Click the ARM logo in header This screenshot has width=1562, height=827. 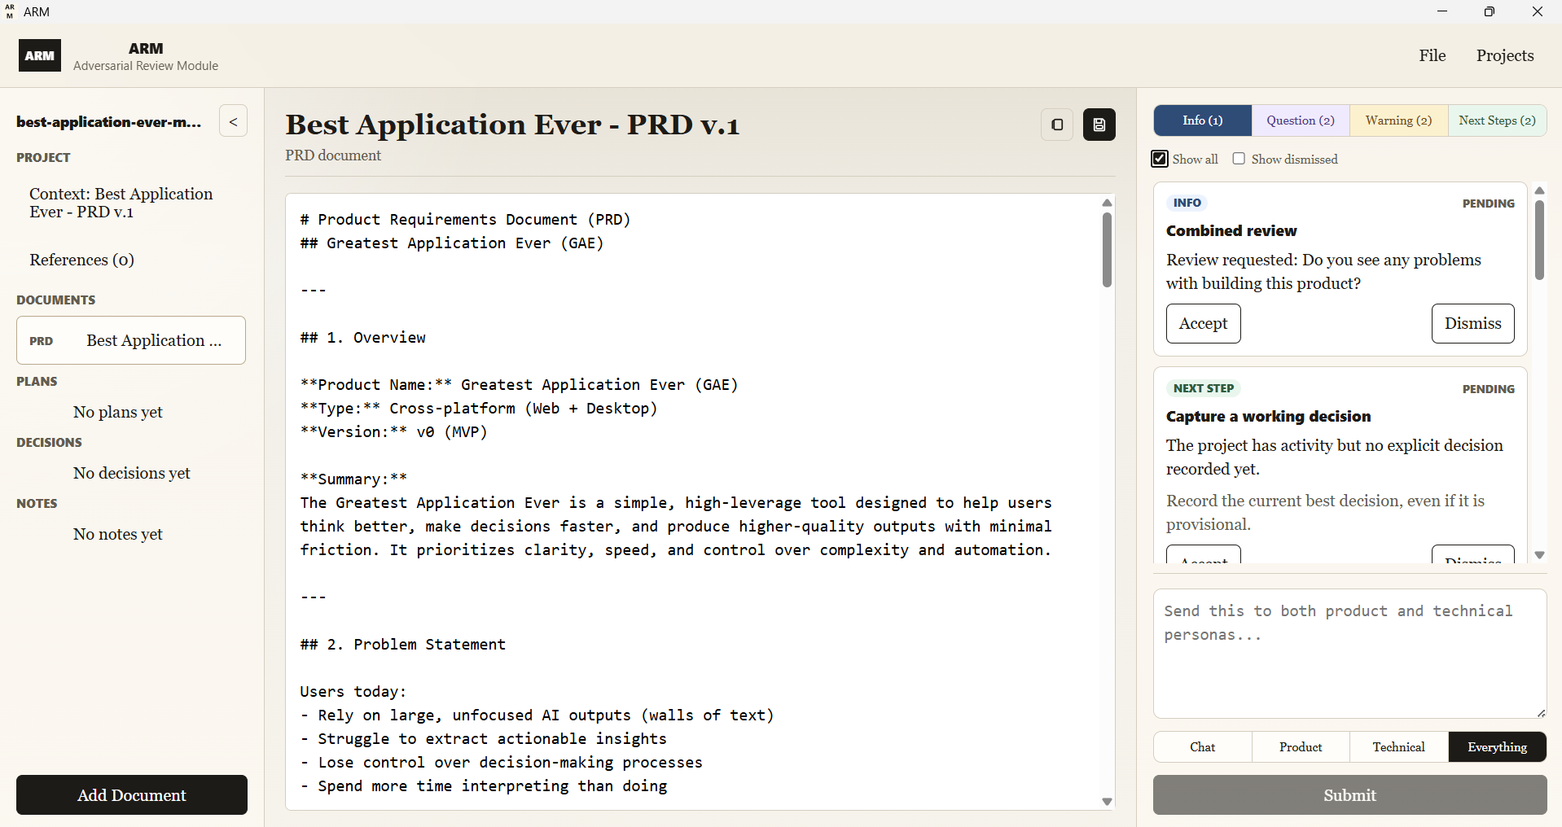(x=40, y=55)
